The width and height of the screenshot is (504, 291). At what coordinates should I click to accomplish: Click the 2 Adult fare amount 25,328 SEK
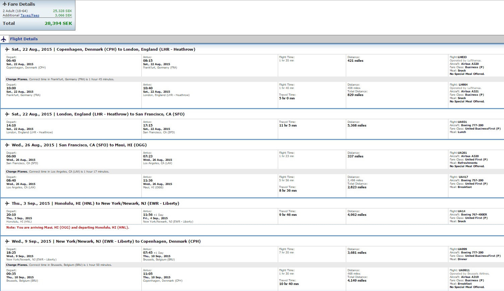(x=62, y=11)
